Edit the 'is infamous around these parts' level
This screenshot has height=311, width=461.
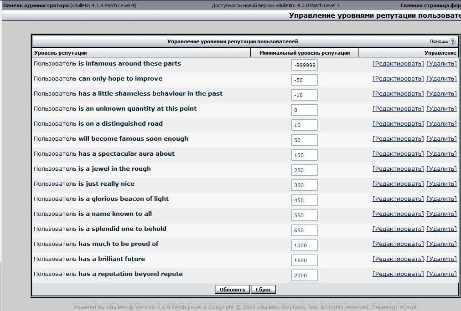pos(398,64)
